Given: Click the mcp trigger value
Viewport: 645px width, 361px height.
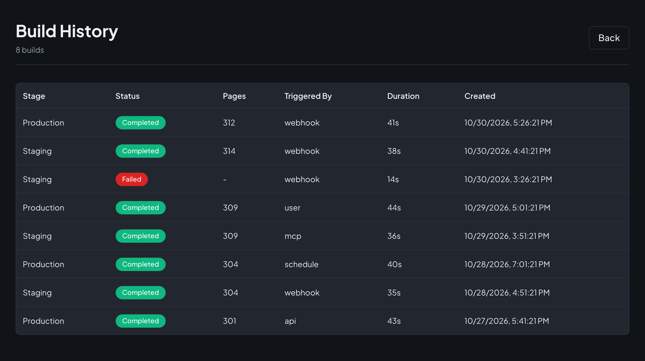Looking at the screenshot, I should 293,236.
